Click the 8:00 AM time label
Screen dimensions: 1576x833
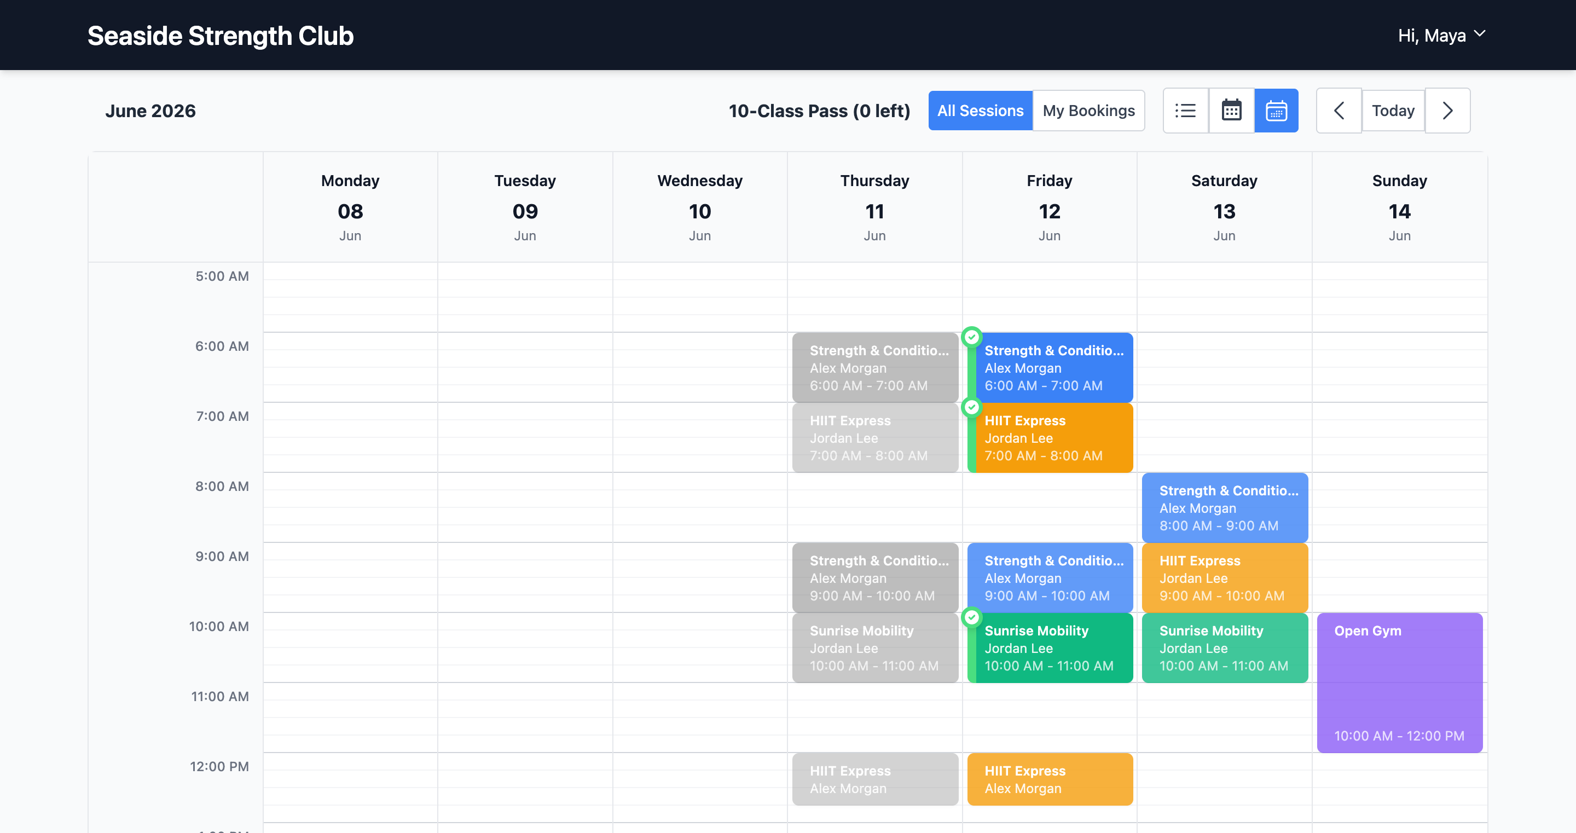(222, 486)
